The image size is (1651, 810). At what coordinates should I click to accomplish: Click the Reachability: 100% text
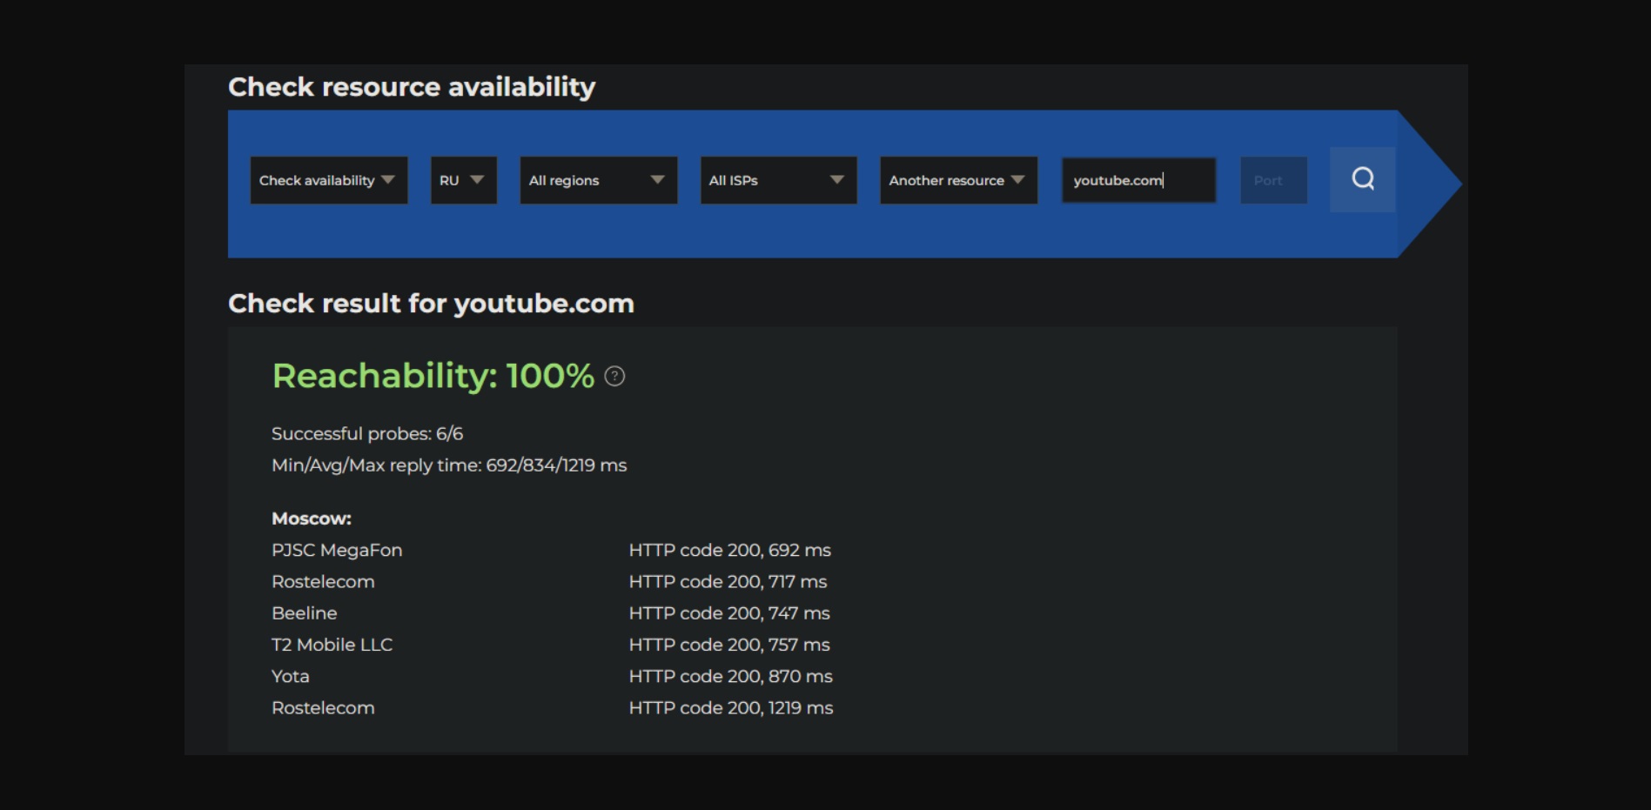(x=433, y=376)
